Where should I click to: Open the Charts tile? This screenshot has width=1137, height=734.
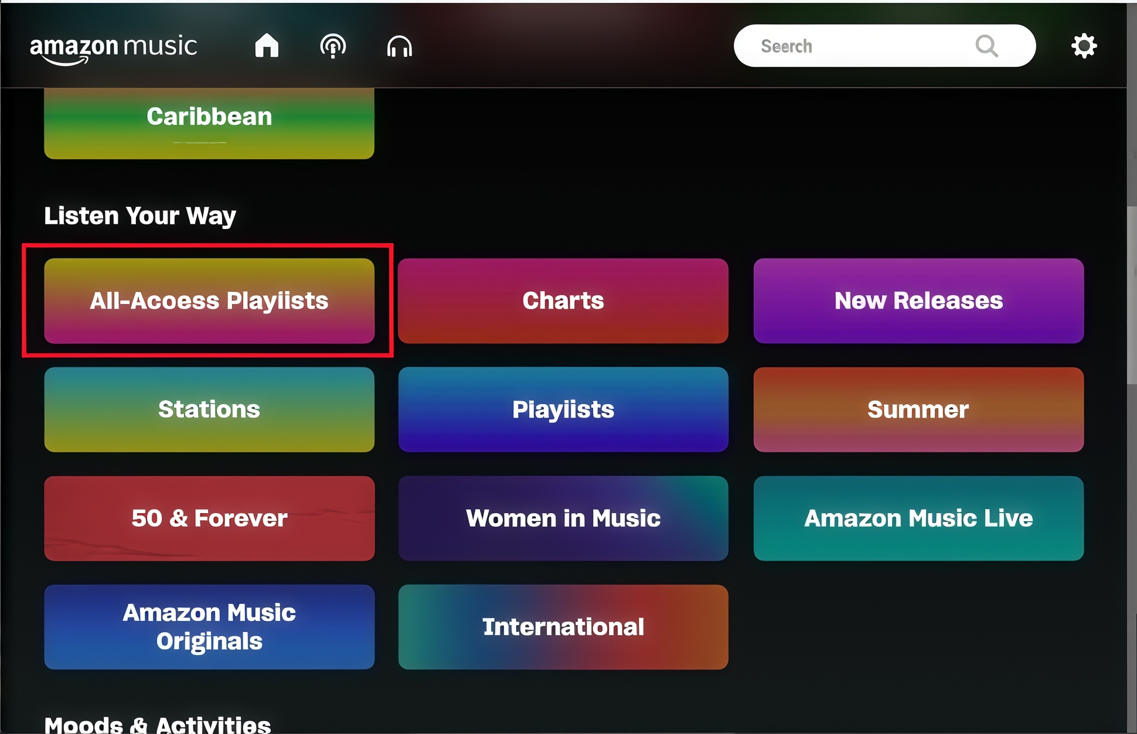tap(563, 301)
